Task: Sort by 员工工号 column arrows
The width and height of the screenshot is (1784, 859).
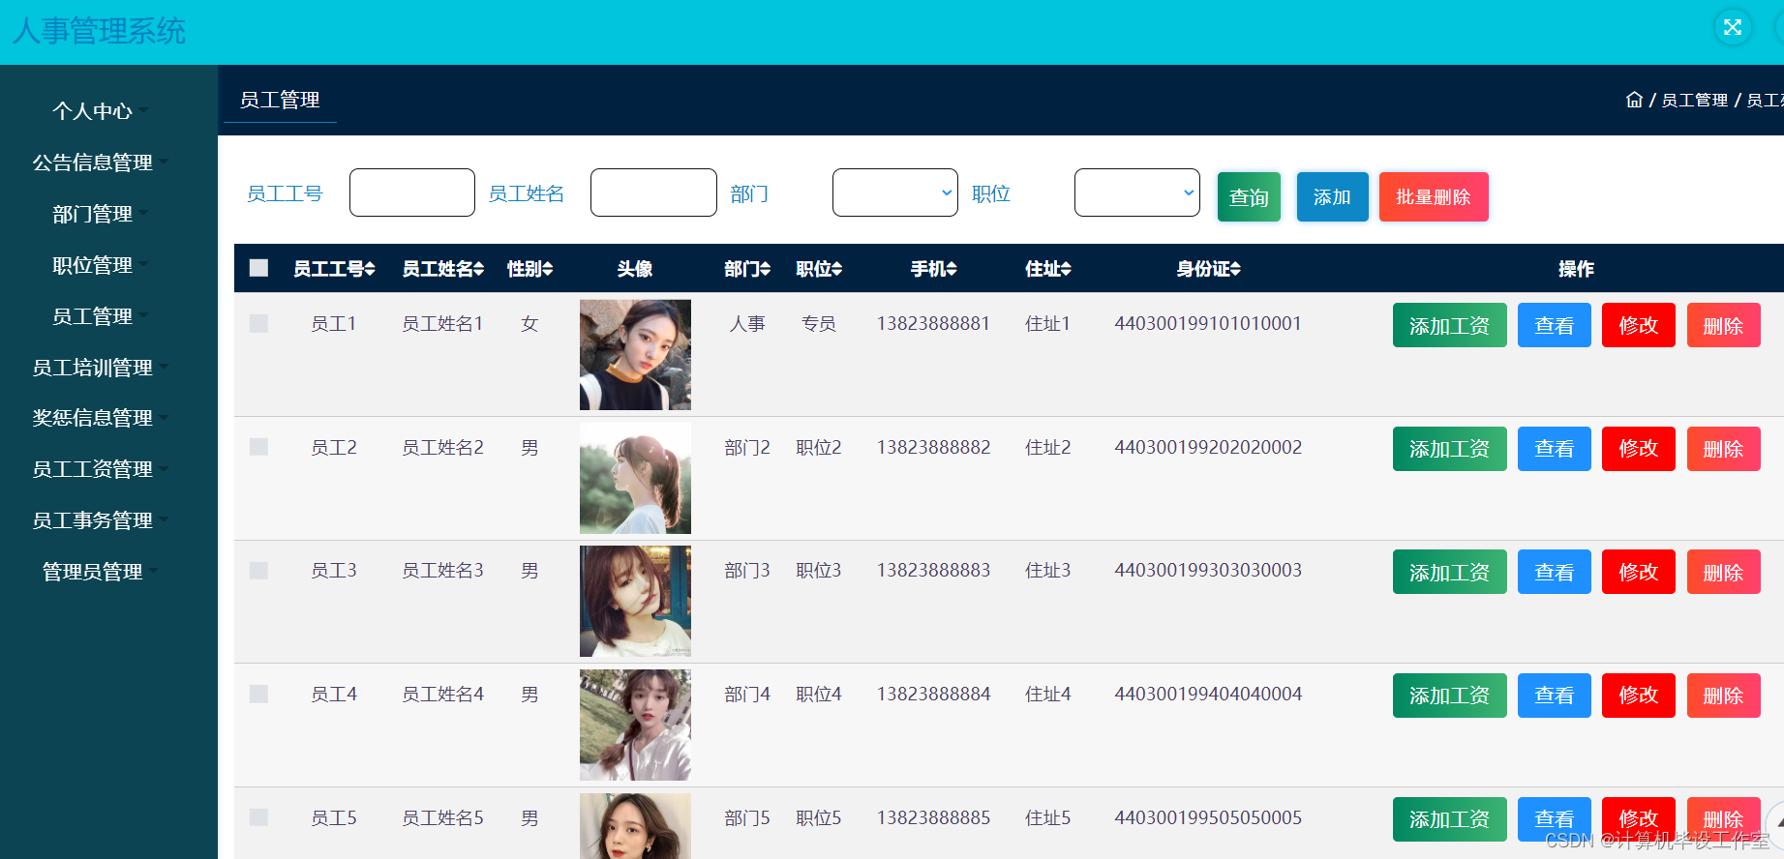Action: pyautogui.click(x=371, y=269)
